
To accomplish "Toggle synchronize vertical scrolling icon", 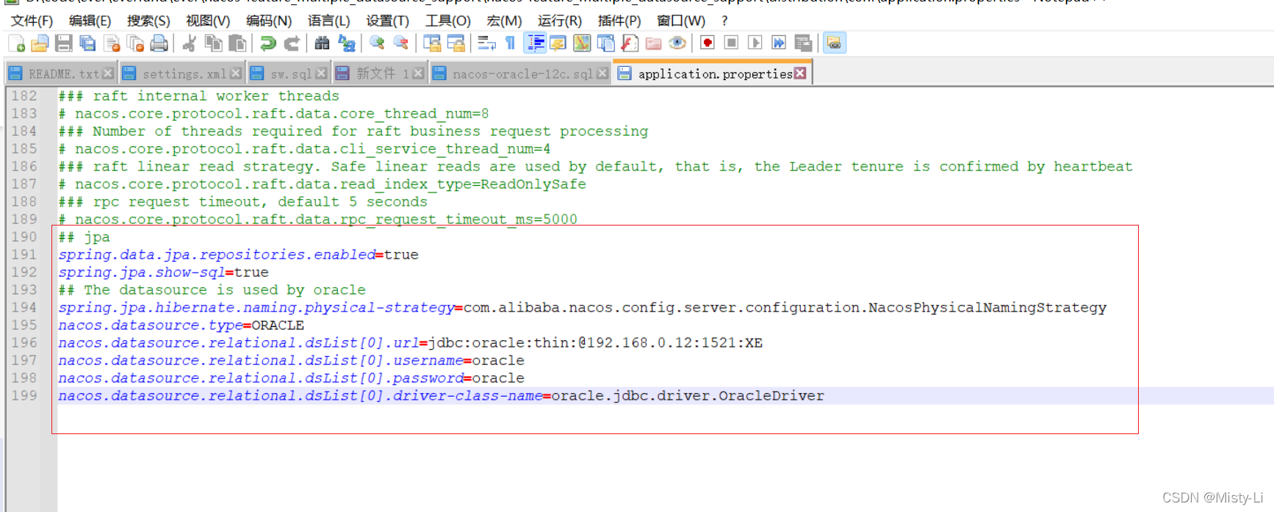I will [432, 43].
